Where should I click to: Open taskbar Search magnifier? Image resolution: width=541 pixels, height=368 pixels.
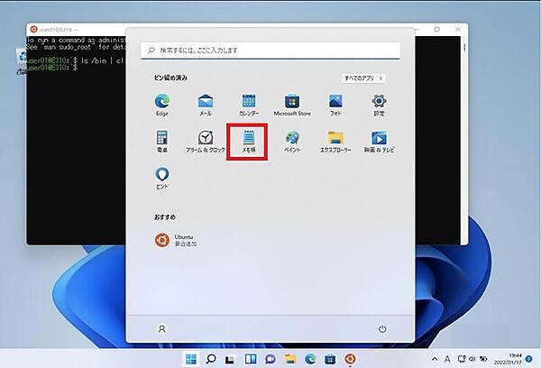pyautogui.click(x=210, y=359)
